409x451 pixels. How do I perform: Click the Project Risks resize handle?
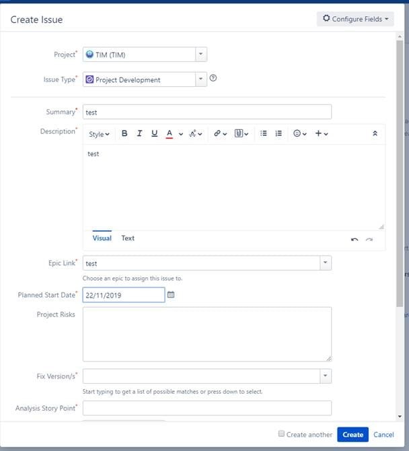[329, 358]
